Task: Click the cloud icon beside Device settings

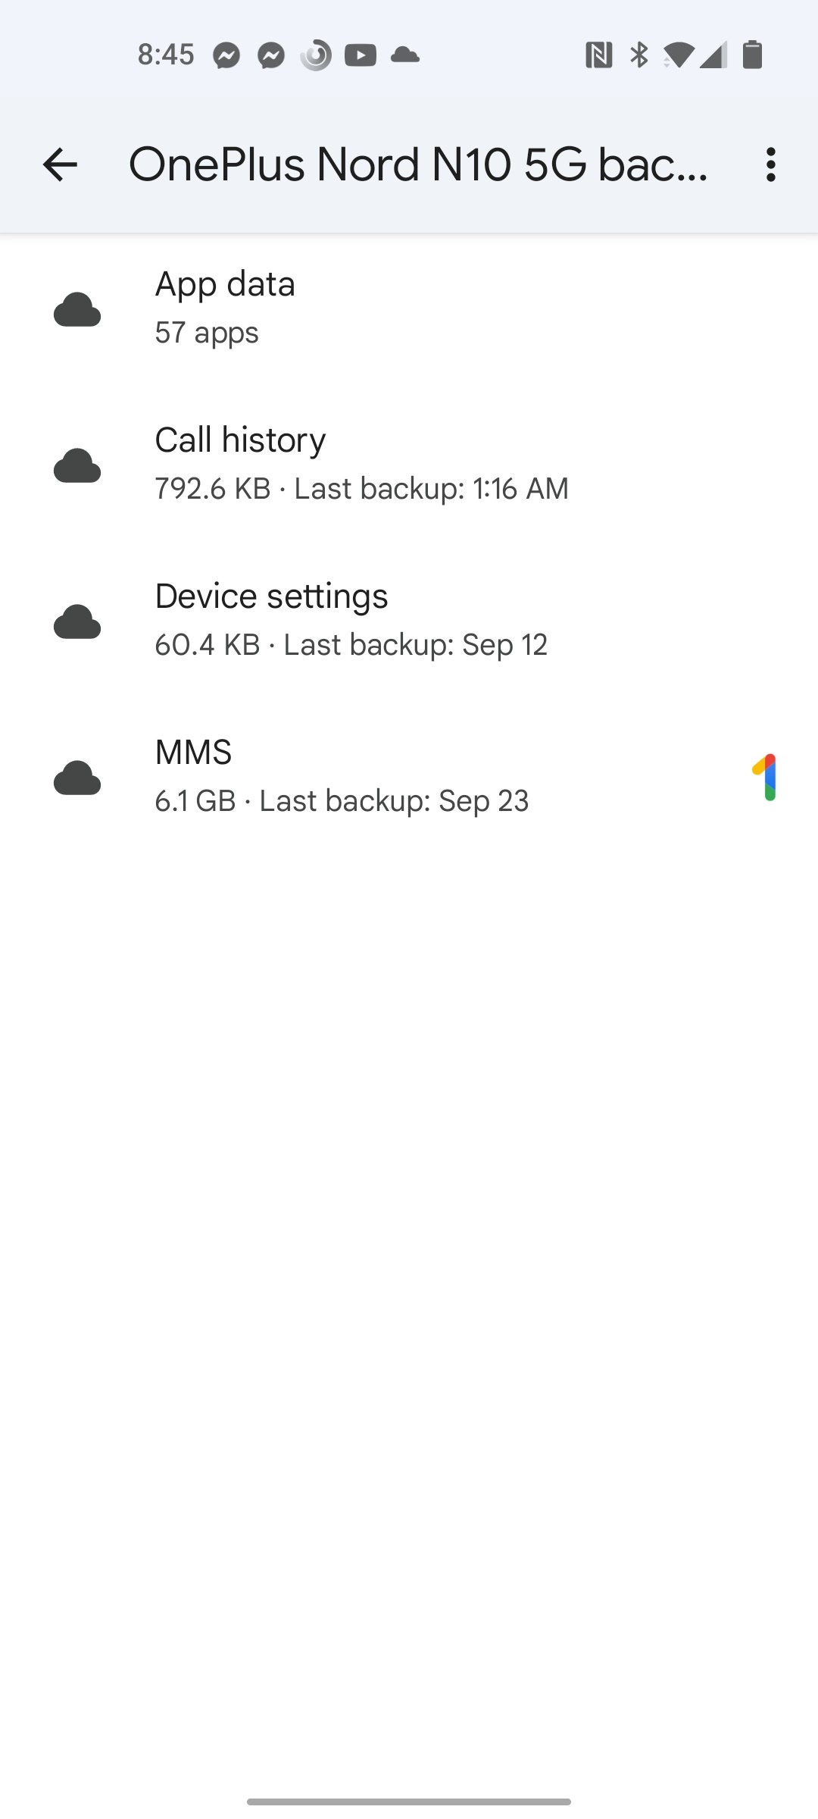Action: [77, 621]
